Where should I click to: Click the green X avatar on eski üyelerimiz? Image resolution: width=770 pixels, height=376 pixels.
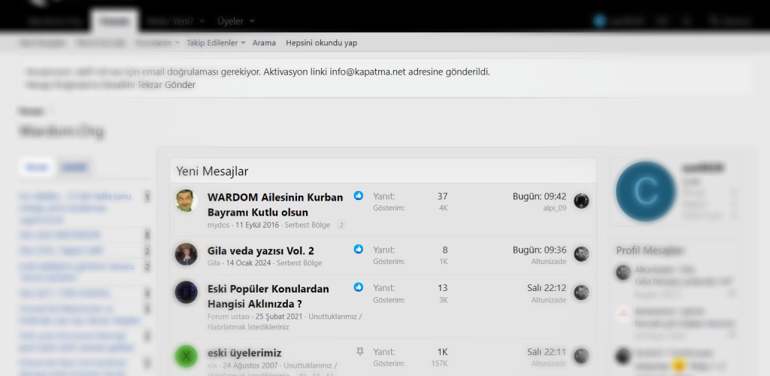[186, 356]
